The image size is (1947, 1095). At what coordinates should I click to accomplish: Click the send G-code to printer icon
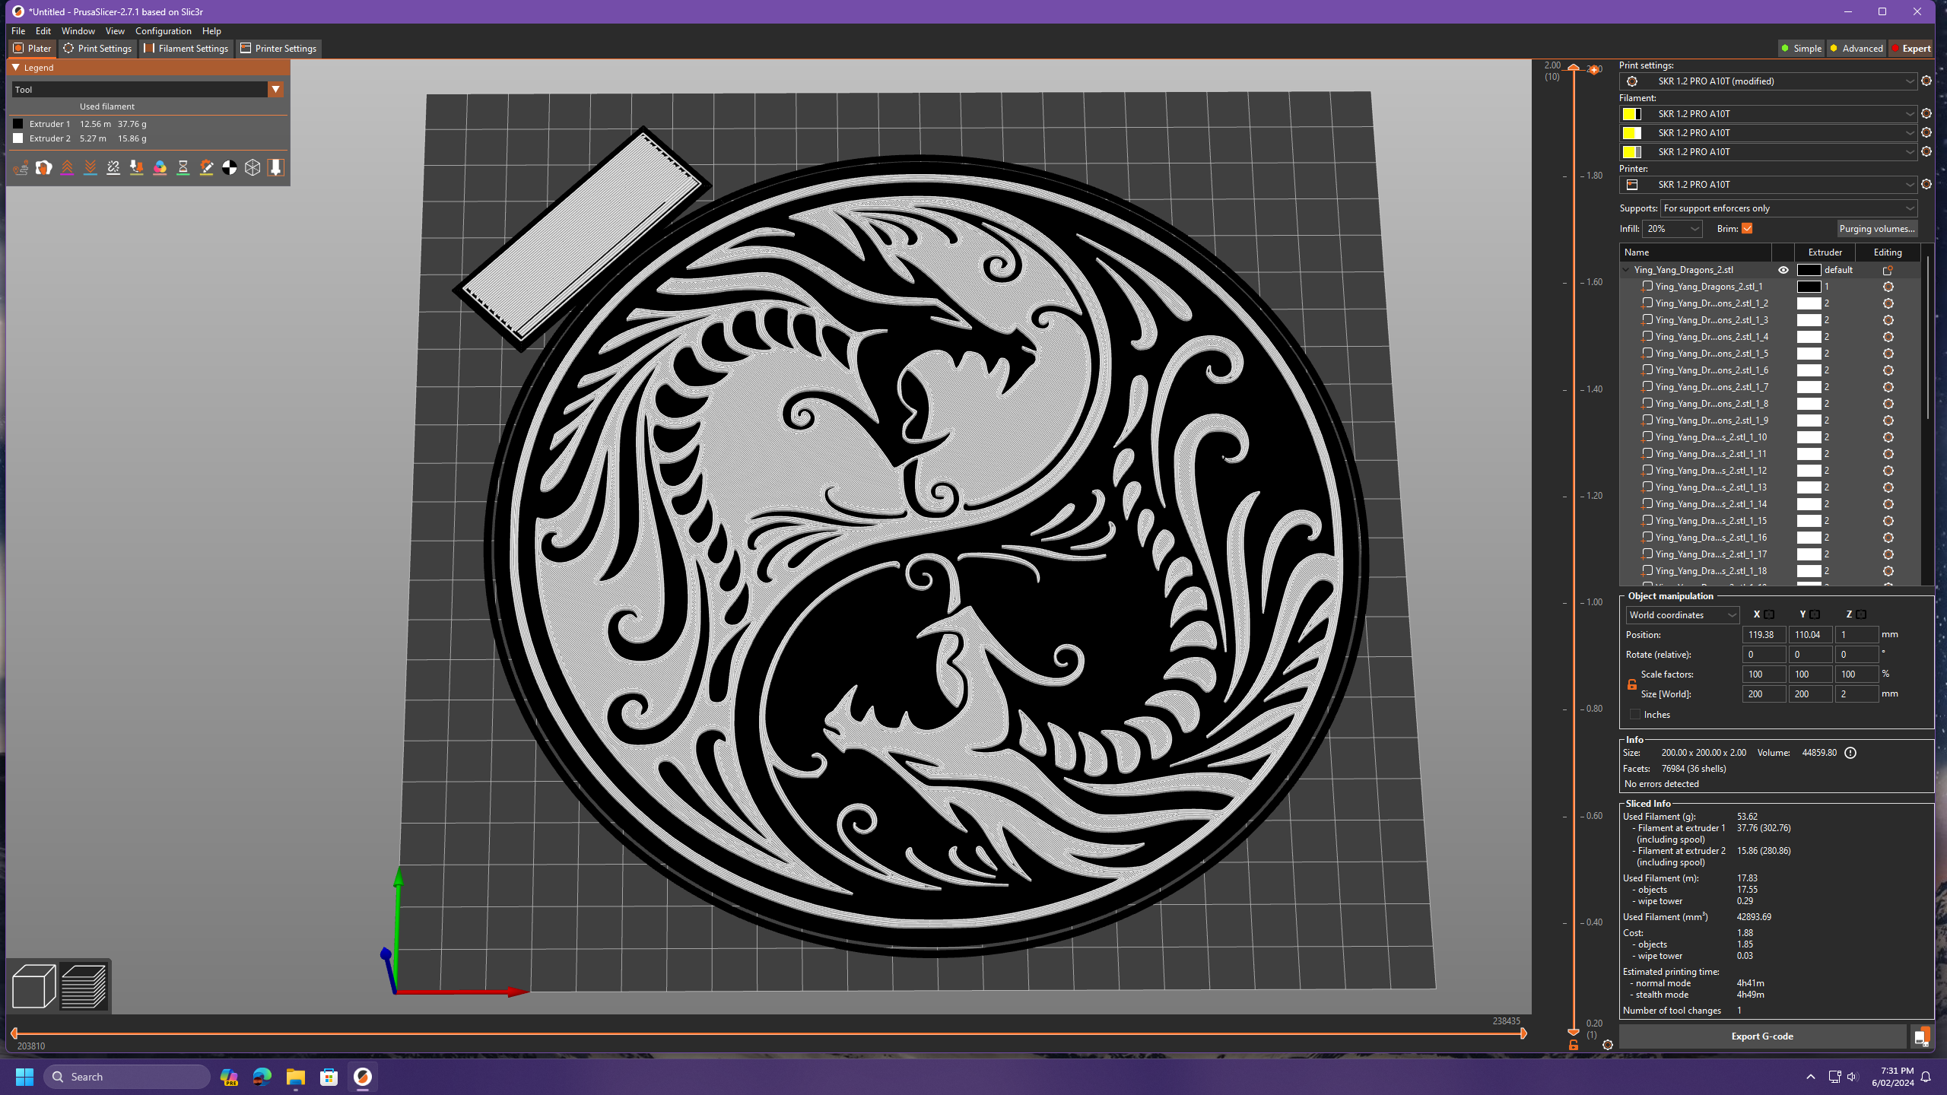tap(1921, 1036)
